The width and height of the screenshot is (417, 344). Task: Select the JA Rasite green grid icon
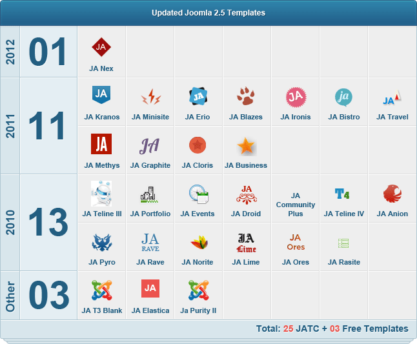[x=343, y=243]
